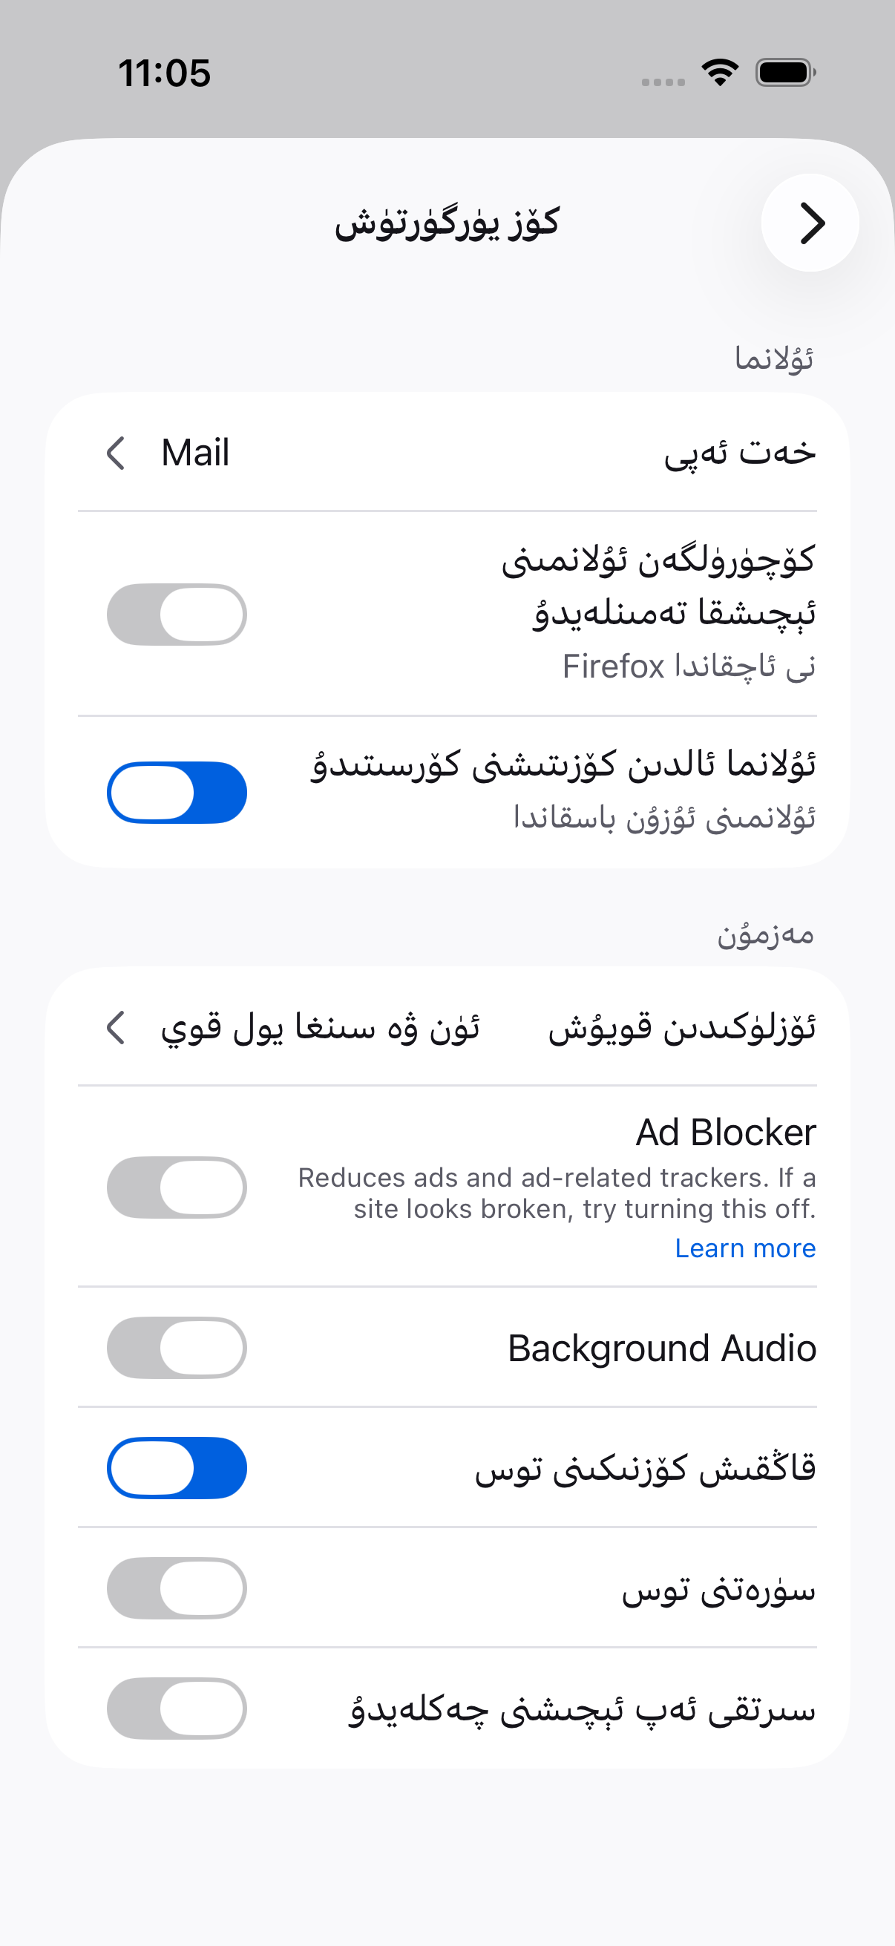Tap the back arrow in the header

pyautogui.click(x=810, y=223)
